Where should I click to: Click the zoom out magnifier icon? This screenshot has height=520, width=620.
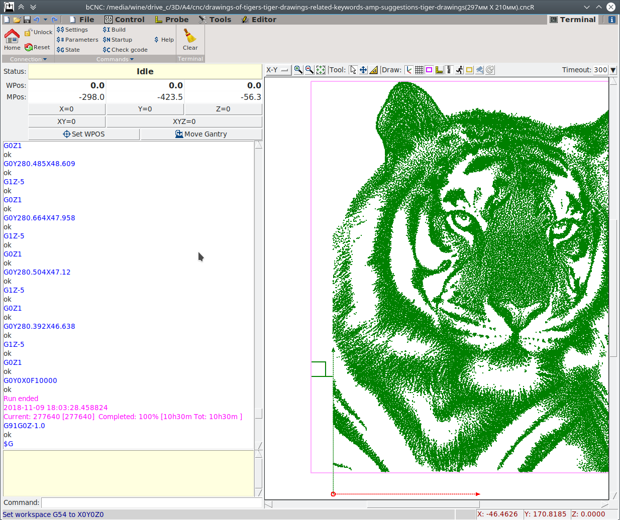pos(309,70)
